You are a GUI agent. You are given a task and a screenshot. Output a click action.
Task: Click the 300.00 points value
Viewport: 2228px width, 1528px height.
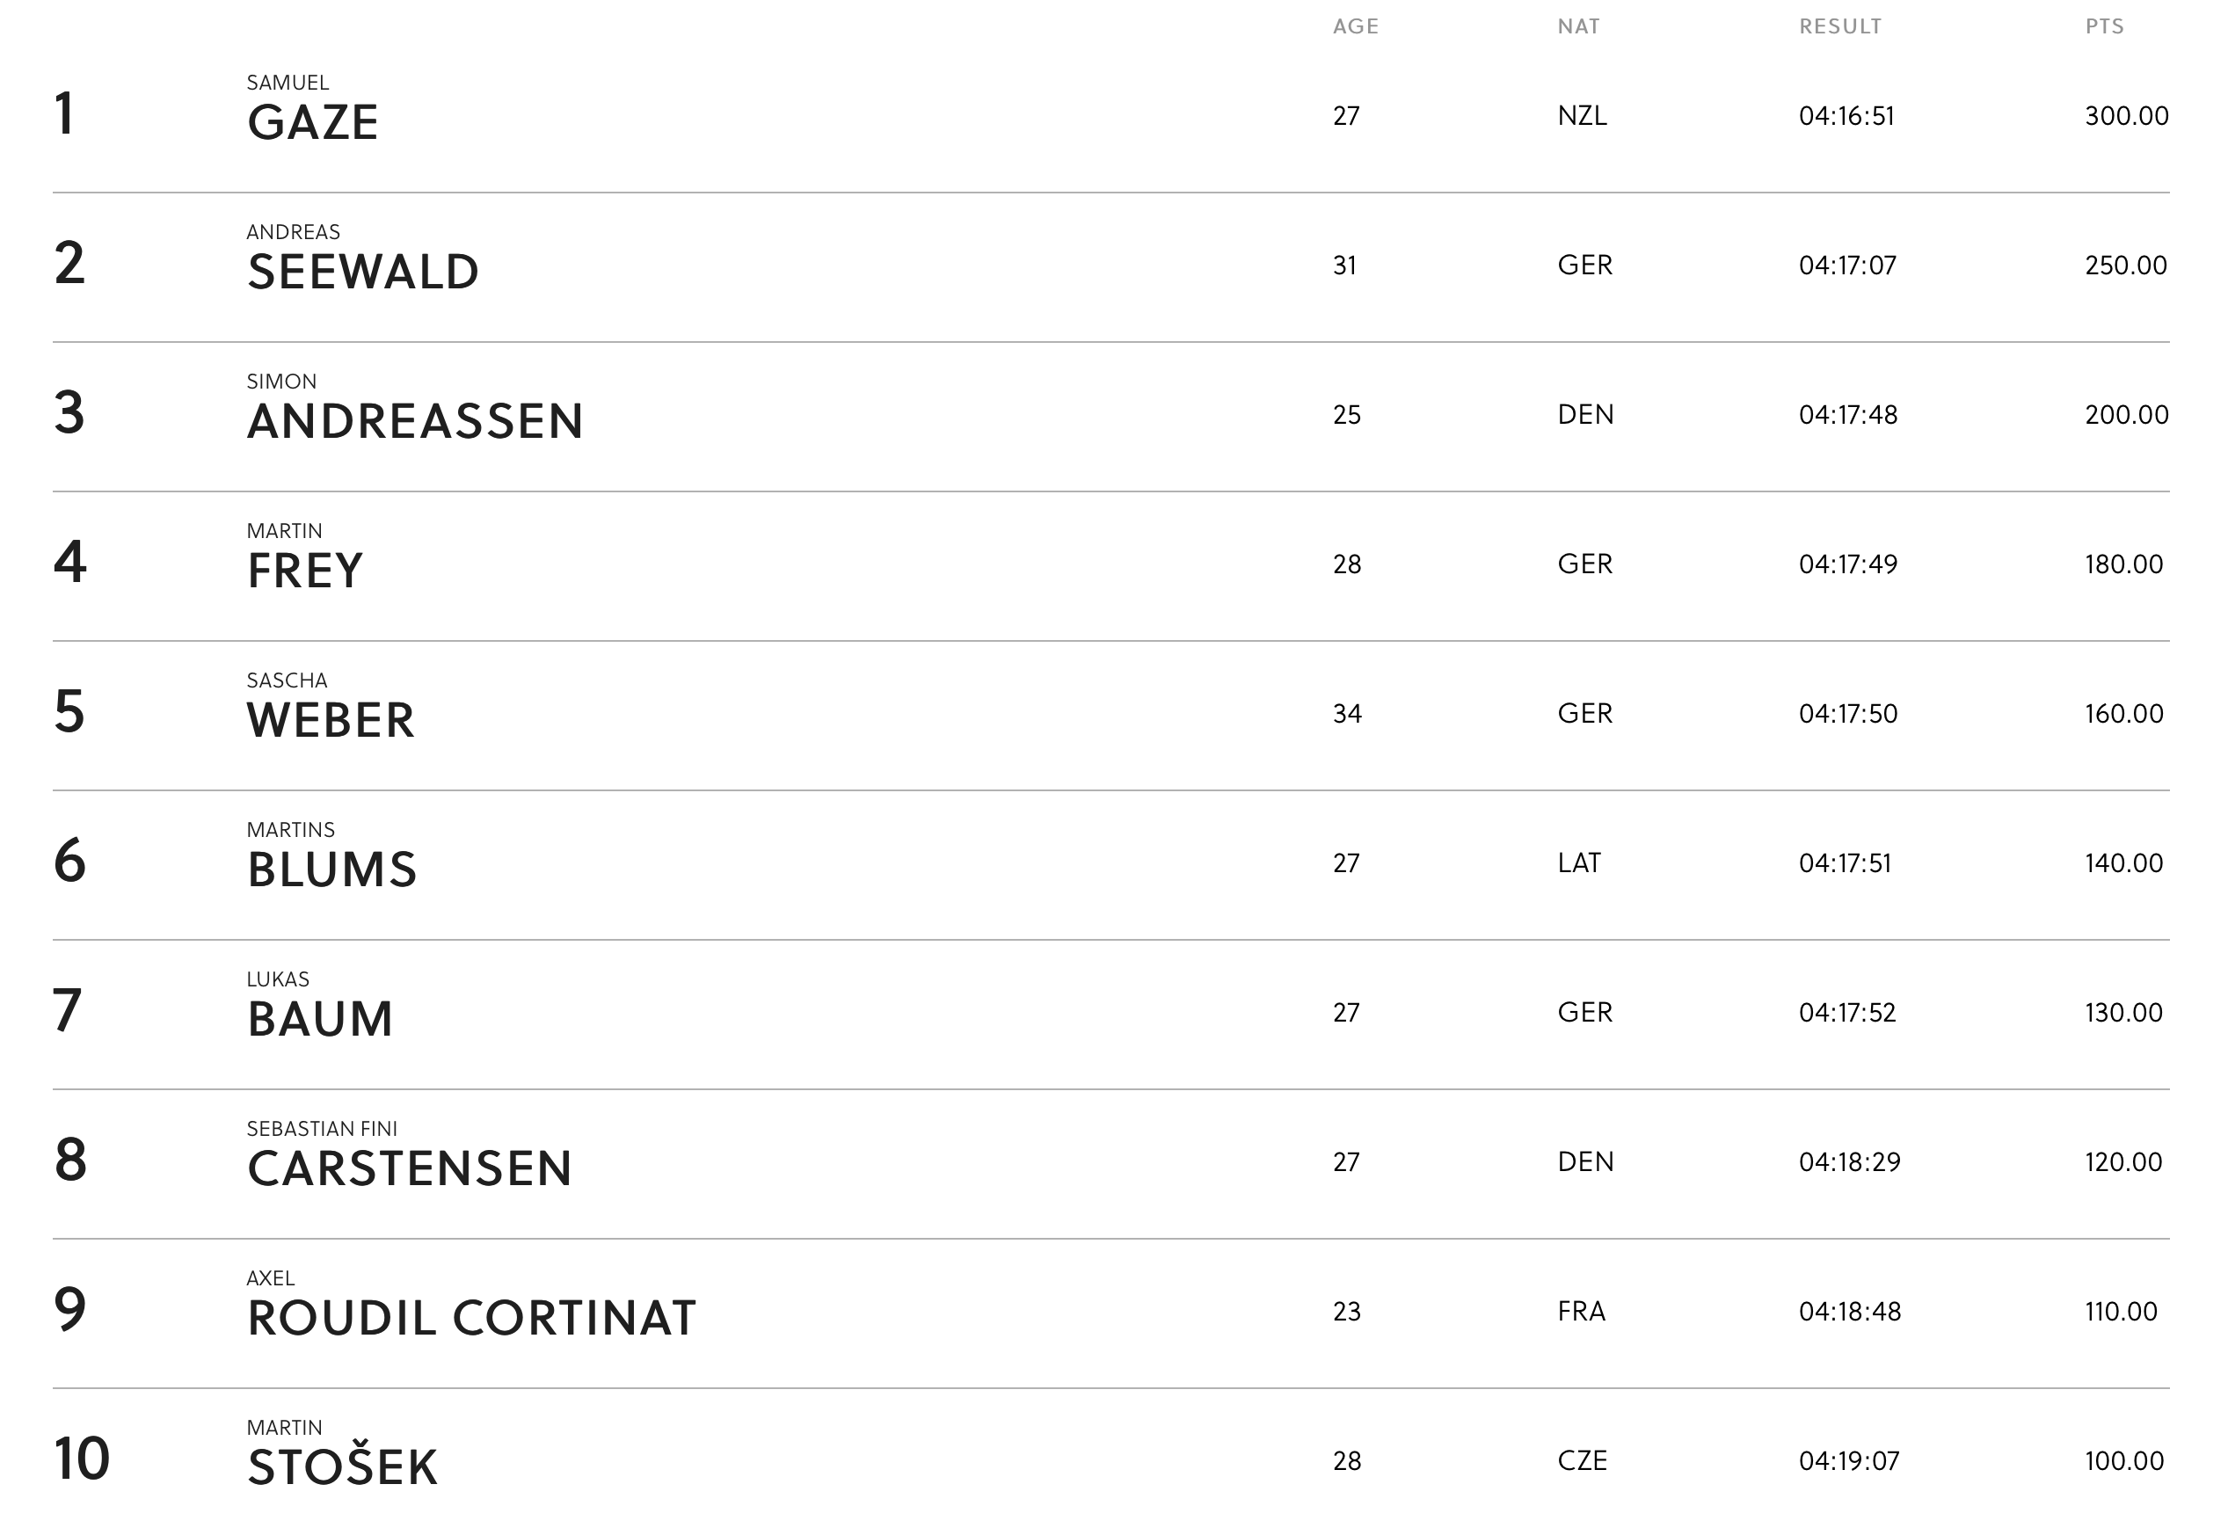click(x=2126, y=116)
